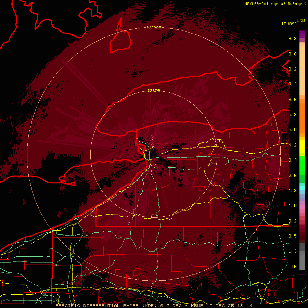Select the 3.4 scale value

point(293,160)
